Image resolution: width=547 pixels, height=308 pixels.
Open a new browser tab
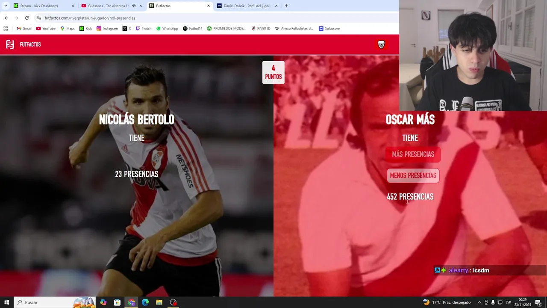[286, 6]
